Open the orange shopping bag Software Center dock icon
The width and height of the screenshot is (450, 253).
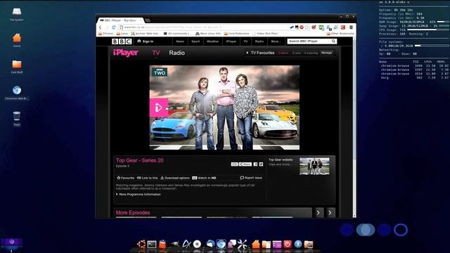click(x=162, y=244)
